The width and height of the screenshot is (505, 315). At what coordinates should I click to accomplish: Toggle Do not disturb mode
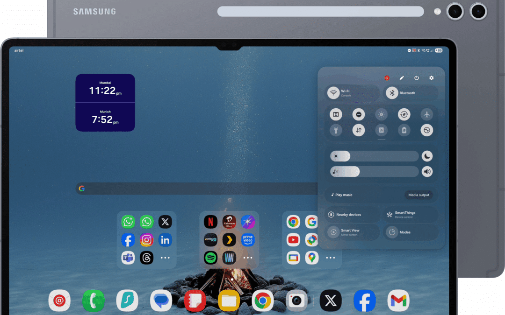(359, 114)
